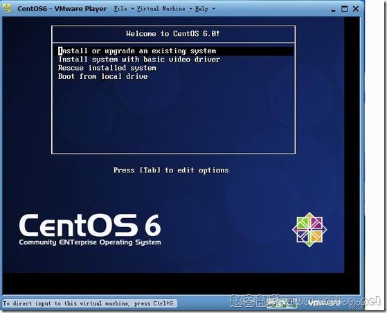Maximize the VMware Player window
Screen dimensions: 387x313
coord(344,9)
